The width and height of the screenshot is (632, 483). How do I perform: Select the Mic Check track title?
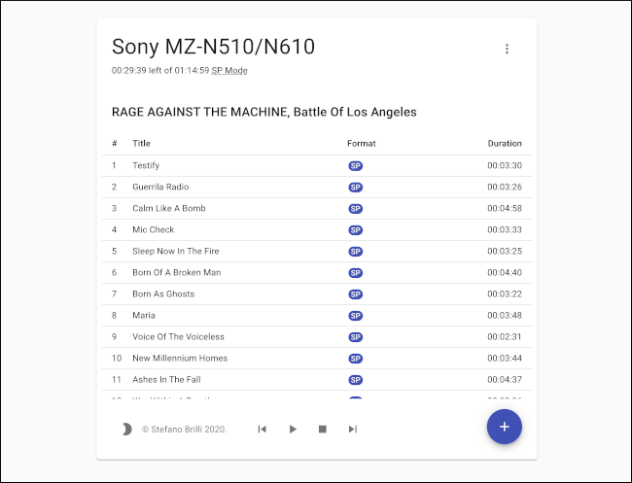tap(154, 229)
